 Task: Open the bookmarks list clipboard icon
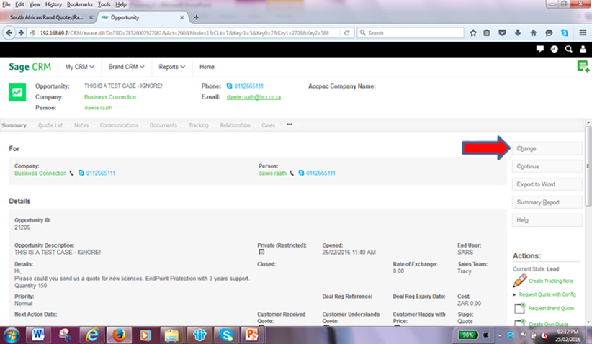[x=487, y=33]
